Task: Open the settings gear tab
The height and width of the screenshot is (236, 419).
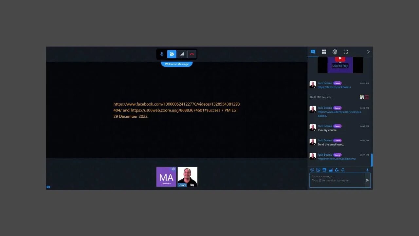Action: pyautogui.click(x=335, y=52)
